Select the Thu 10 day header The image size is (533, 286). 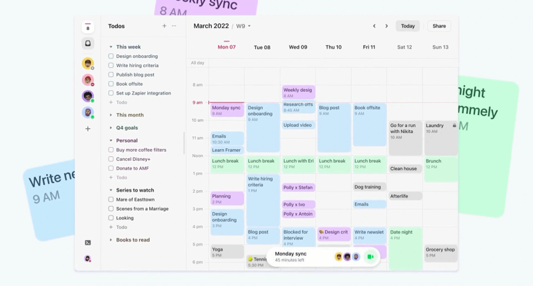point(334,47)
